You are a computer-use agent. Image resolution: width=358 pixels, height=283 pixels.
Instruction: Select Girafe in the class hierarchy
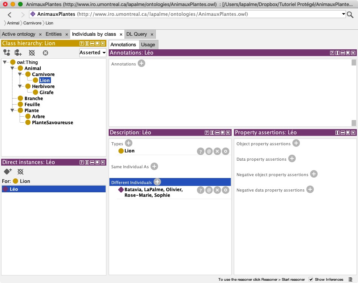[46, 92]
